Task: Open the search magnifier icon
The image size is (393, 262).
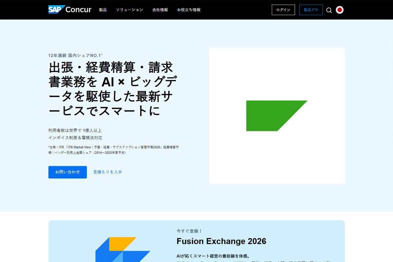Action: click(x=329, y=10)
